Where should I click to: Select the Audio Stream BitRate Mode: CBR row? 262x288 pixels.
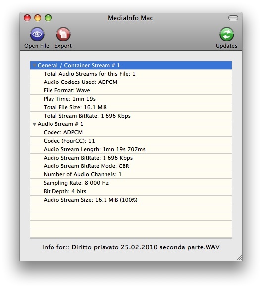pyautogui.click(x=131, y=166)
